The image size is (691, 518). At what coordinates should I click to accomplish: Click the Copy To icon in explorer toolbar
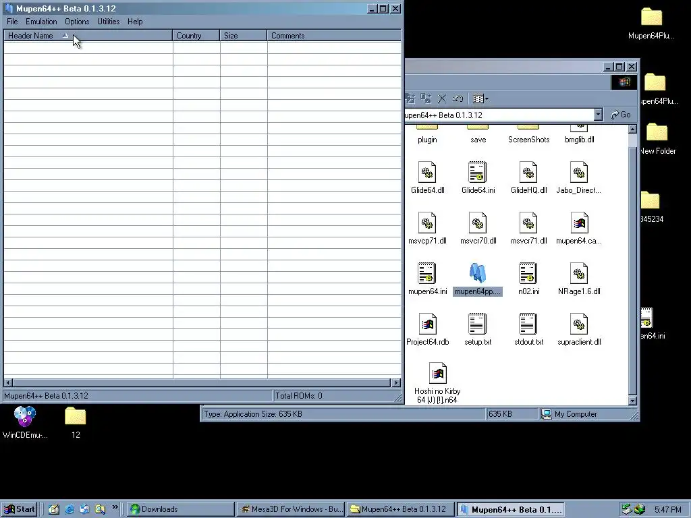pyautogui.click(x=426, y=98)
